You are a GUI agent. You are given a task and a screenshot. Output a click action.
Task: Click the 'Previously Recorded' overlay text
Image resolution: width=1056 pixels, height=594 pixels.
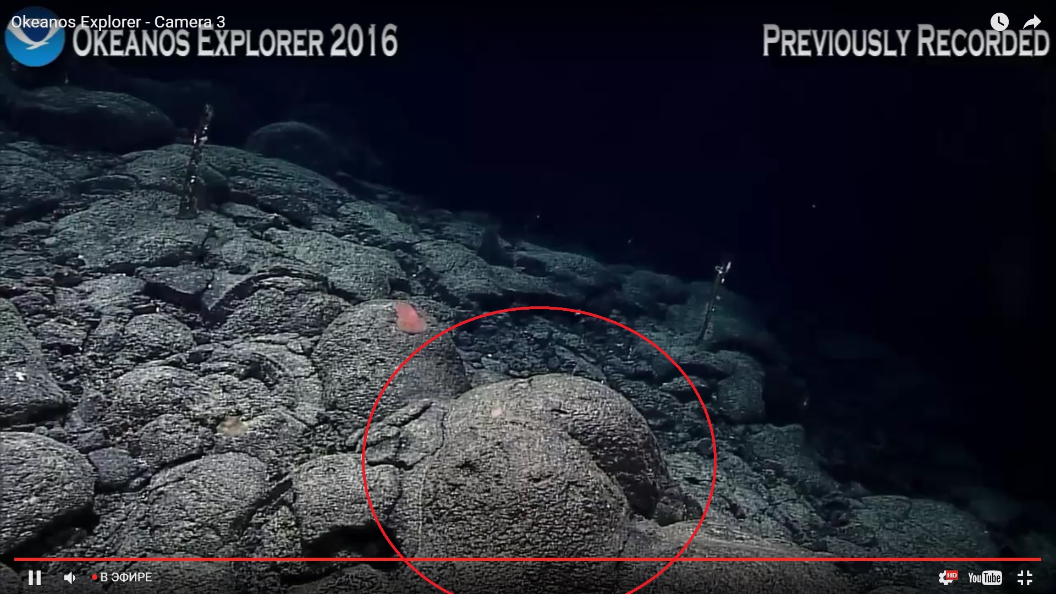click(x=905, y=42)
